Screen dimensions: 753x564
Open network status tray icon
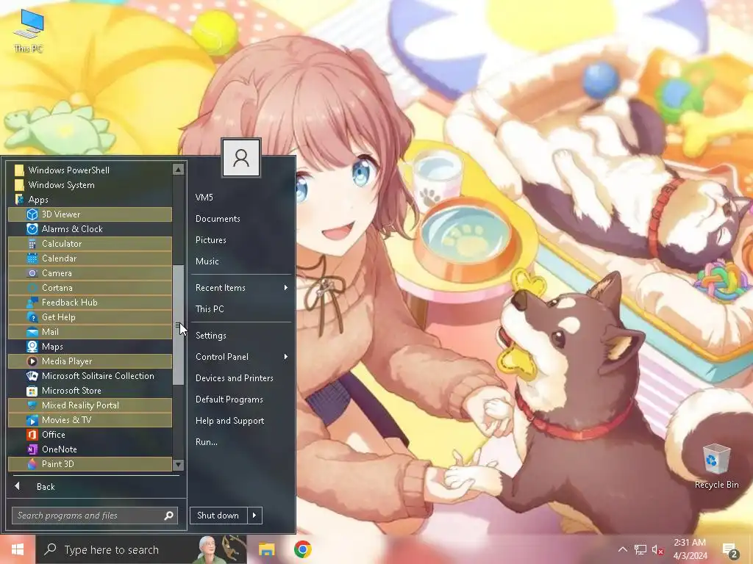point(640,549)
